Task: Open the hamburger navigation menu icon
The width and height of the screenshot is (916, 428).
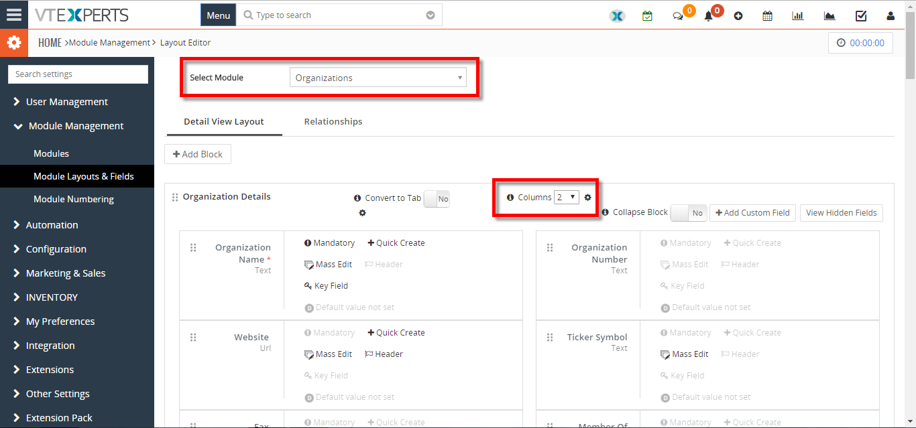Action: pyautogui.click(x=14, y=15)
